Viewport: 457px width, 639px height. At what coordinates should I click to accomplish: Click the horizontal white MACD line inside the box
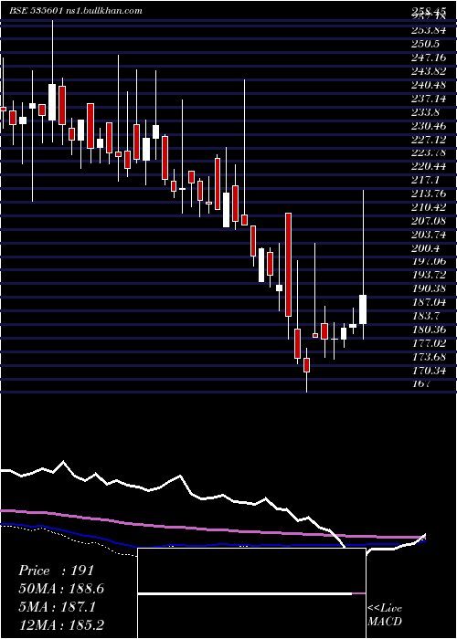tap(244, 593)
